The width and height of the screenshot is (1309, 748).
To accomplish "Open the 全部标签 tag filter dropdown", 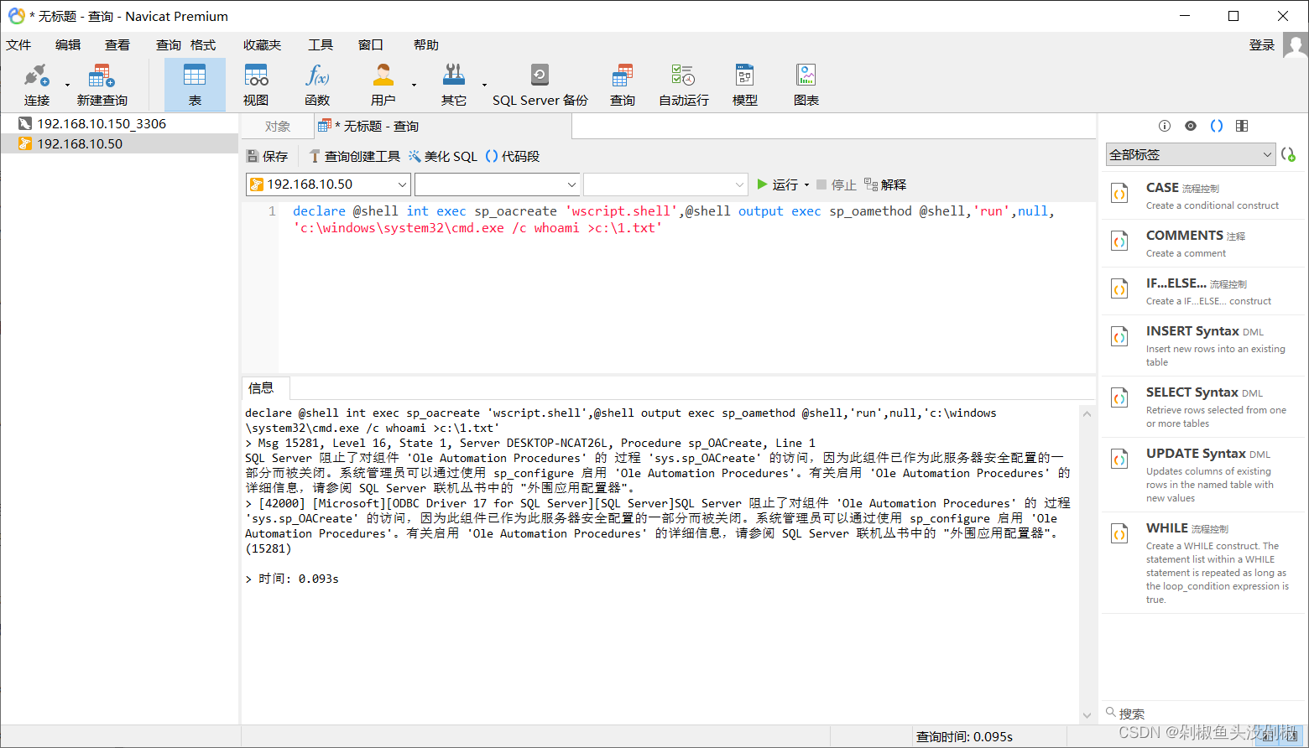I will click(x=1191, y=154).
